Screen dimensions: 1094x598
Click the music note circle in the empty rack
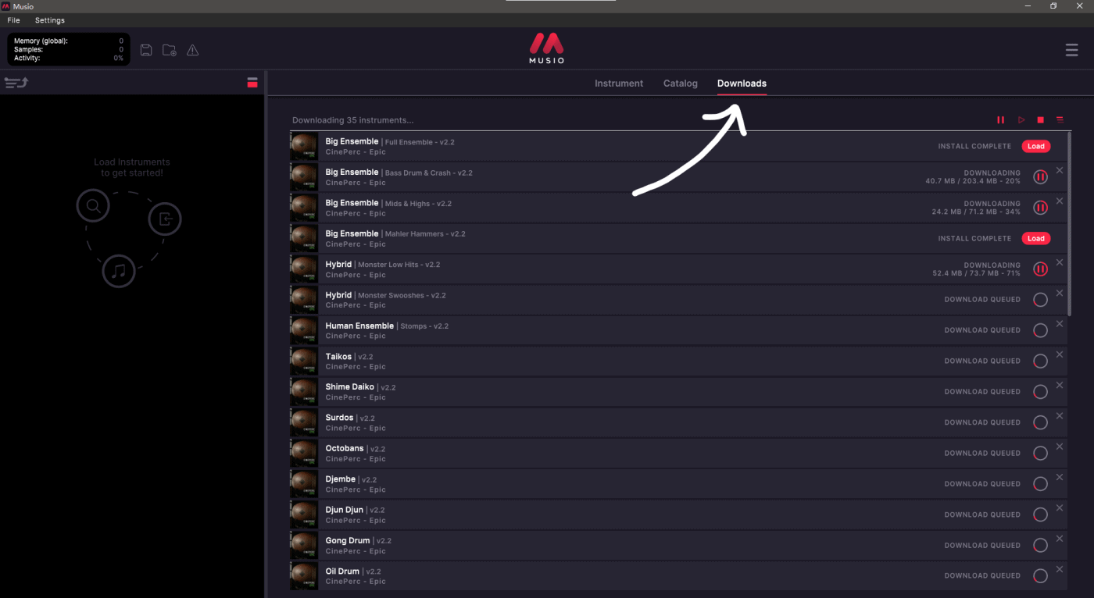tap(119, 271)
